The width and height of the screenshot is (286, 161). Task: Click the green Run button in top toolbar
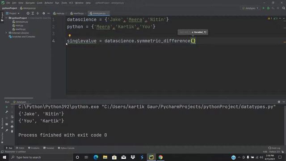264,8
